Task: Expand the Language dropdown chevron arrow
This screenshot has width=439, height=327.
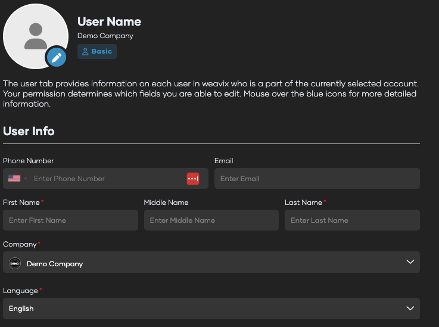Action: point(410,309)
